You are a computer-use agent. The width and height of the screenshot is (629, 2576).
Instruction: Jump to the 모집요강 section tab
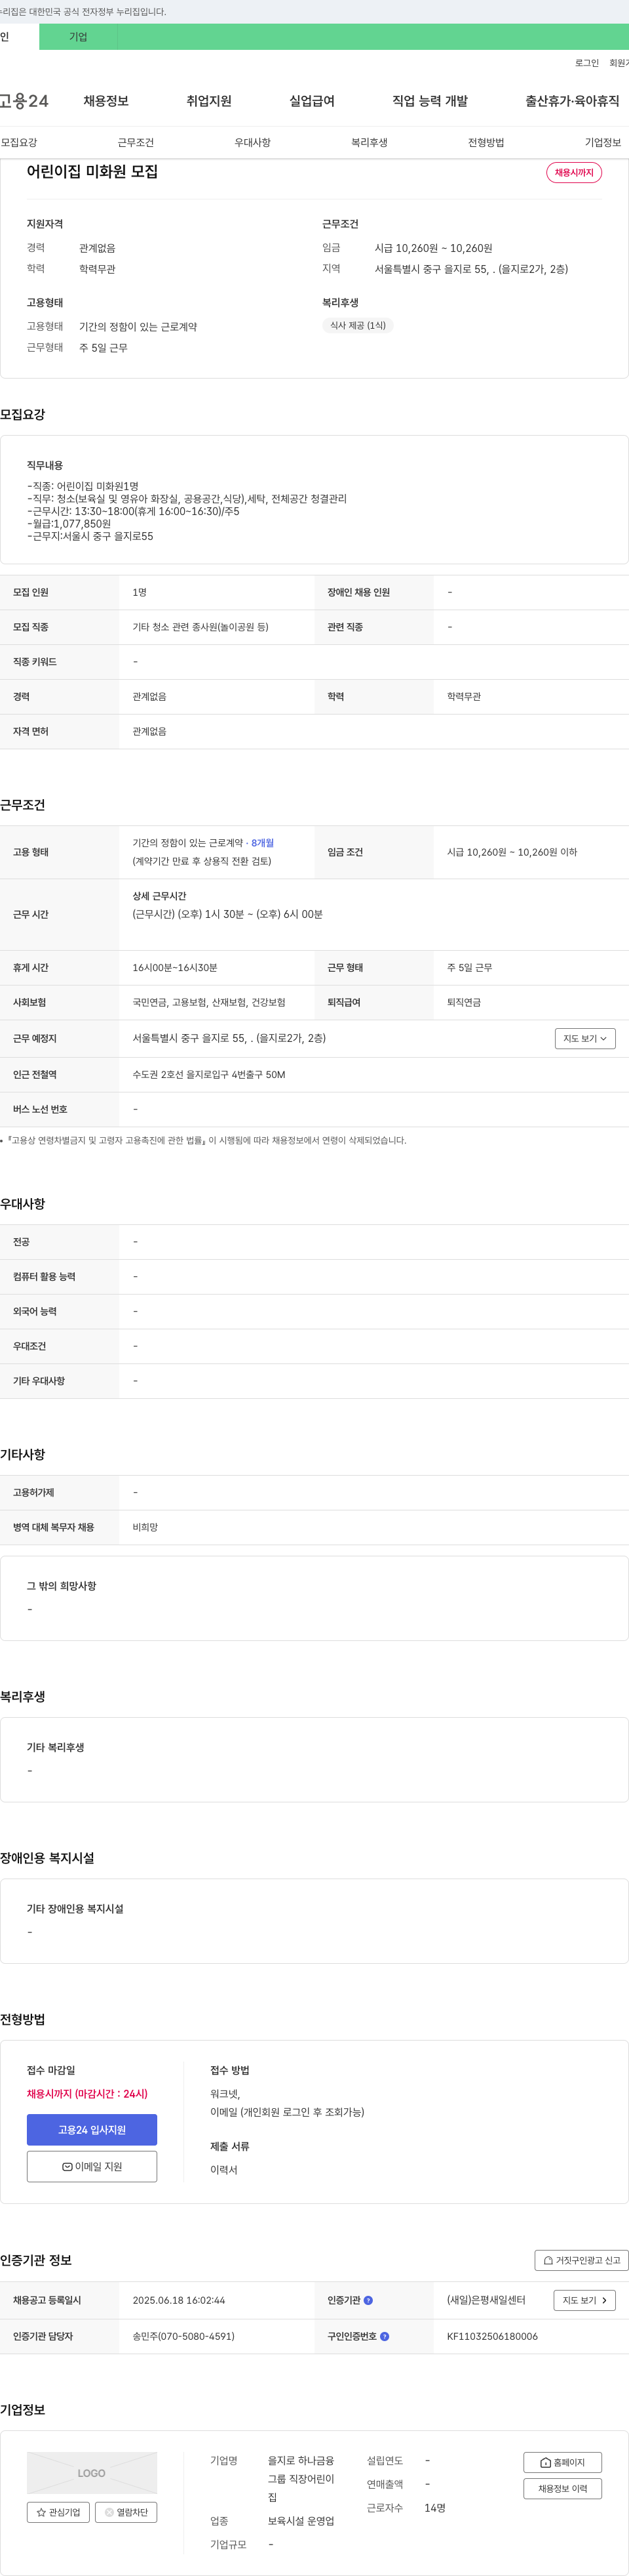tap(19, 143)
